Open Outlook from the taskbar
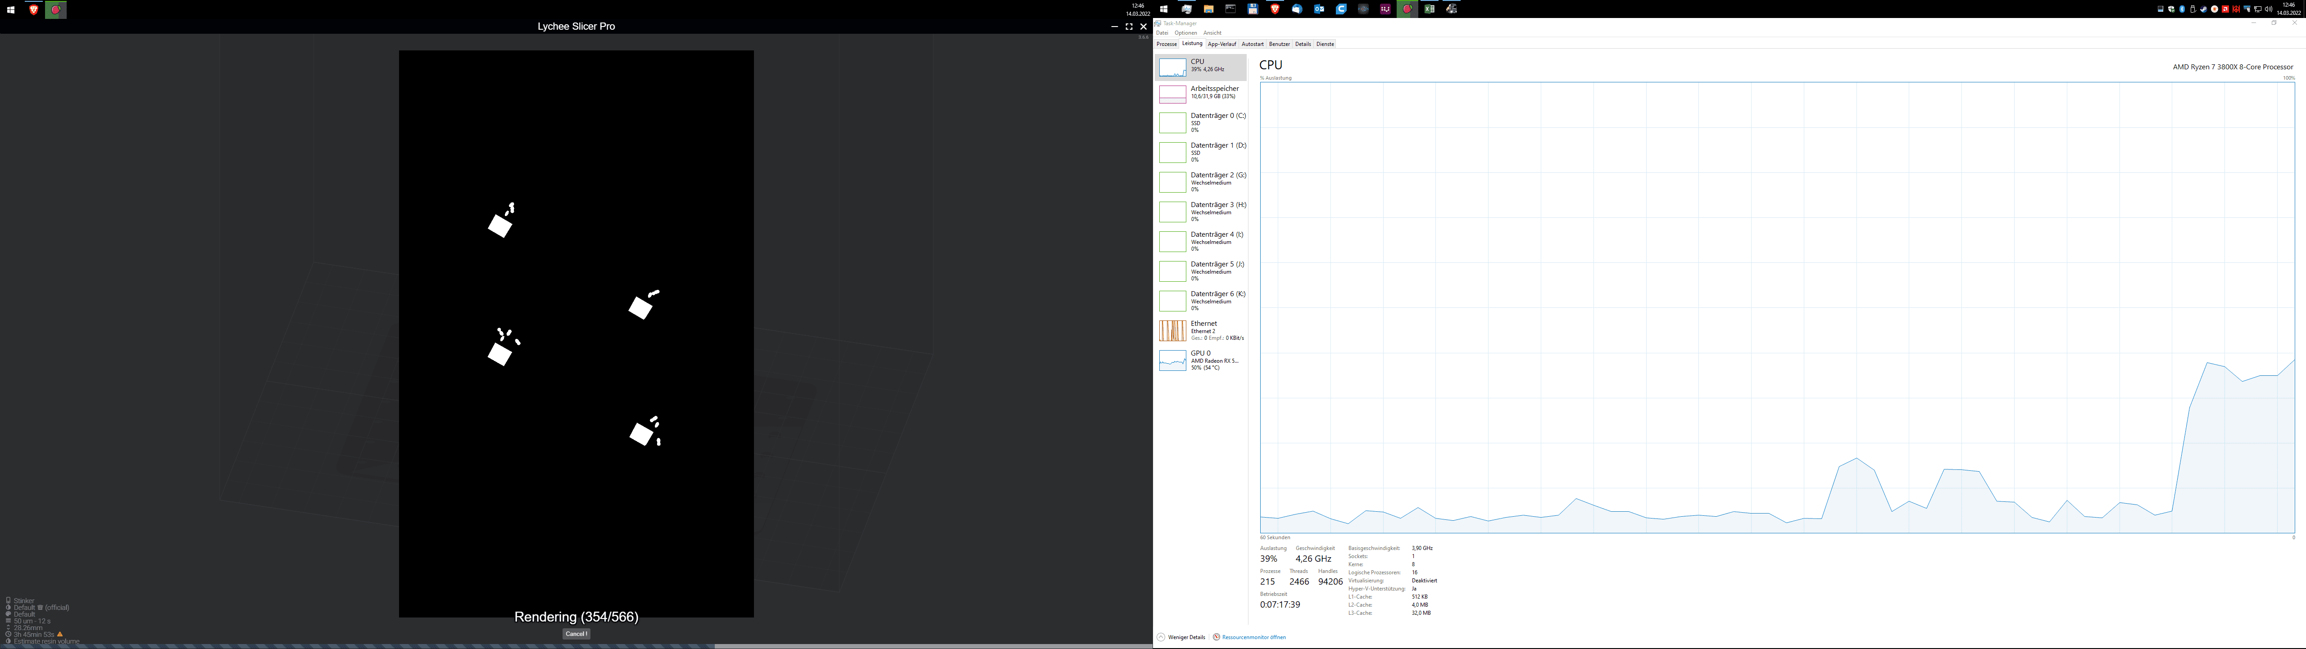The height and width of the screenshot is (649, 2306). point(1319,9)
